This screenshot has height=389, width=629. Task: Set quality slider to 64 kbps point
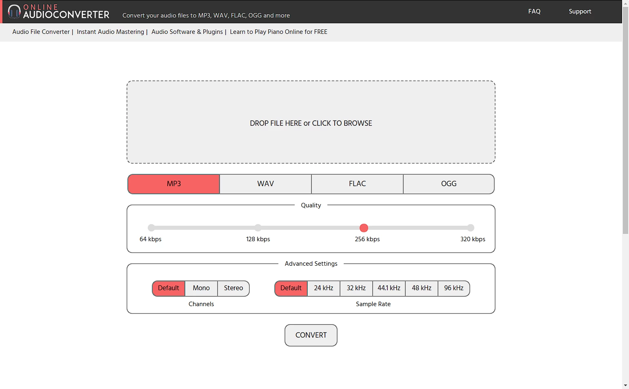coord(151,228)
